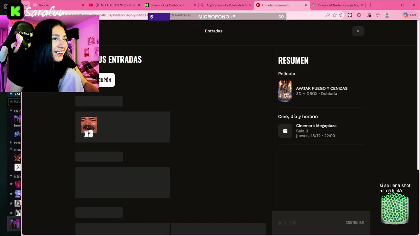This screenshot has width=420, height=236.
Task: Close the Stream - Kick Dashboard tab
Action: tap(195, 5)
